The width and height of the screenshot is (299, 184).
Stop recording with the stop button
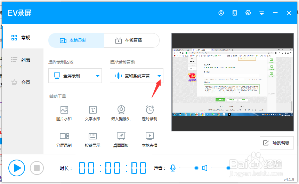pyautogui.click(x=37, y=168)
